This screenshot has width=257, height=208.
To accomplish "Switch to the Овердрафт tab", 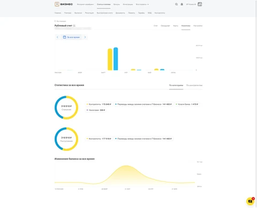I will 165,26.
